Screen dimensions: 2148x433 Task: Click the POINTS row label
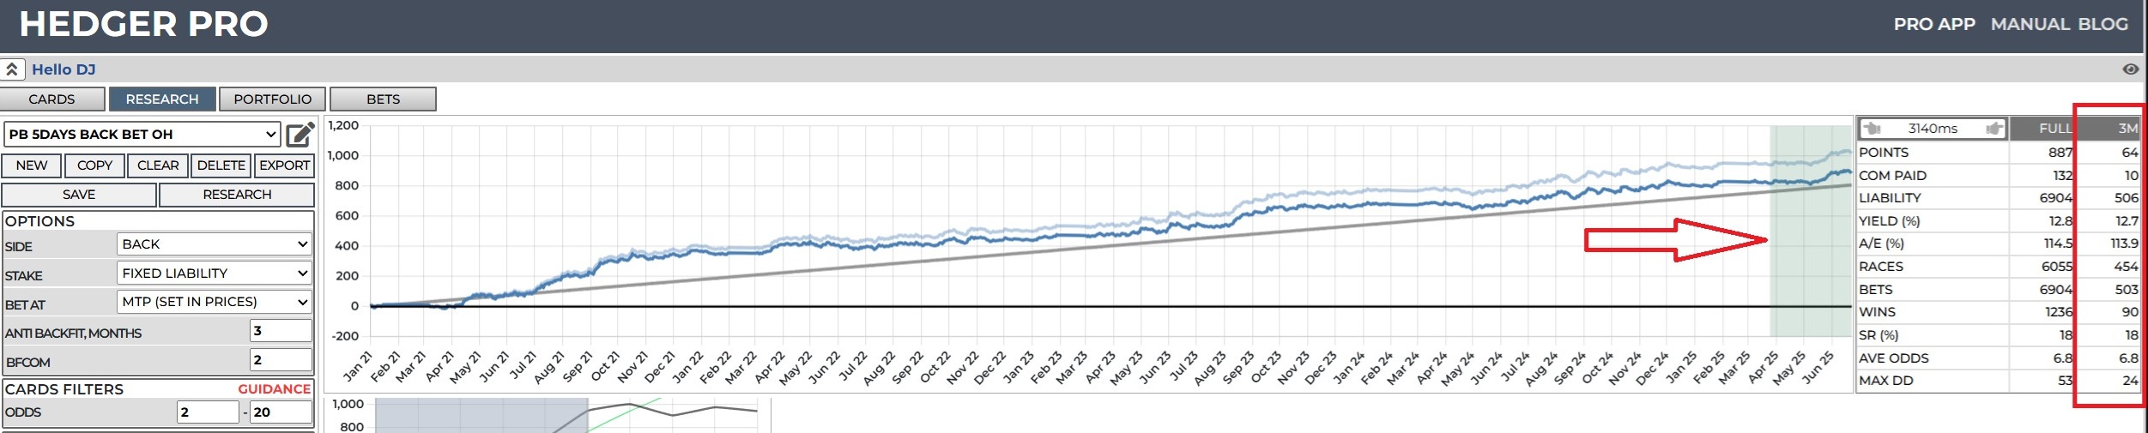[x=1884, y=153]
